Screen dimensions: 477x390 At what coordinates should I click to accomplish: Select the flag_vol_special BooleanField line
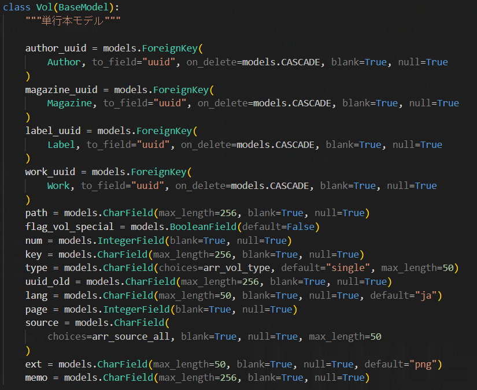(x=69, y=226)
